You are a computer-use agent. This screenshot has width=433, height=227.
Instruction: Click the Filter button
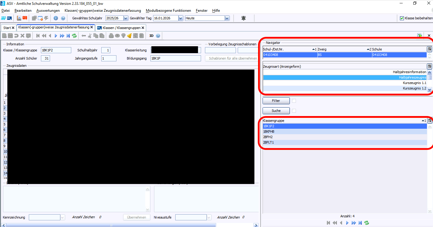tap(276, 101)
